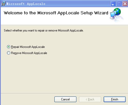
Task: Click the 'Remove Microsoft AppLocale' label text
Action: point(29,53)
